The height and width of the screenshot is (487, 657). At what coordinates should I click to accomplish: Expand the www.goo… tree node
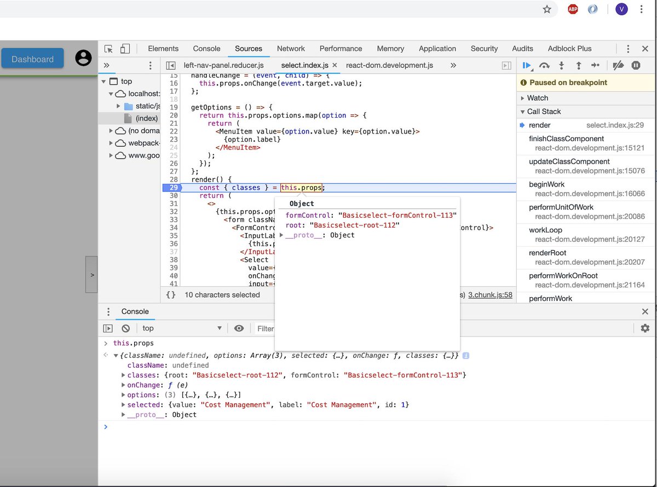coord(111,155)
